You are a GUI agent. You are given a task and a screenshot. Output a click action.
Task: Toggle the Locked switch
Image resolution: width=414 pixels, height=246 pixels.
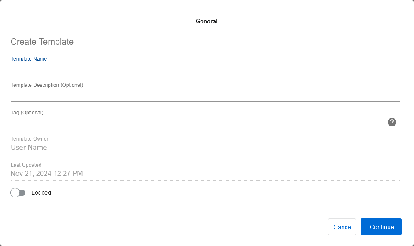point(18,193)
